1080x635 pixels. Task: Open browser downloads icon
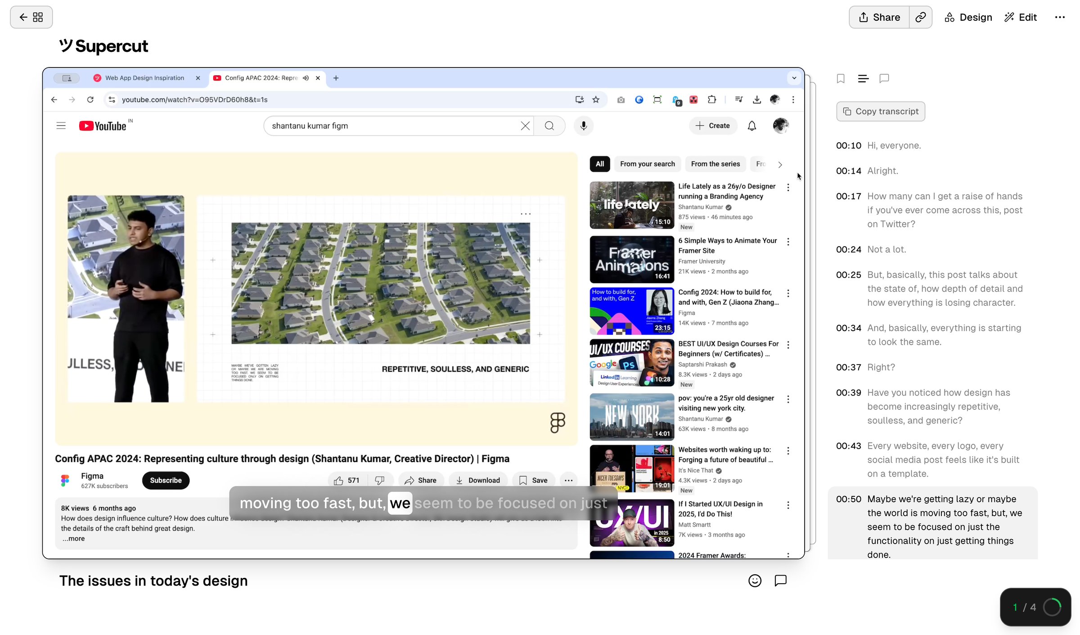pos(757,99)
